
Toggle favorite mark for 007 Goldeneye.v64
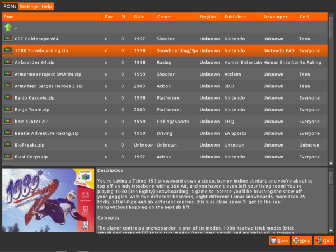point(106,39)
